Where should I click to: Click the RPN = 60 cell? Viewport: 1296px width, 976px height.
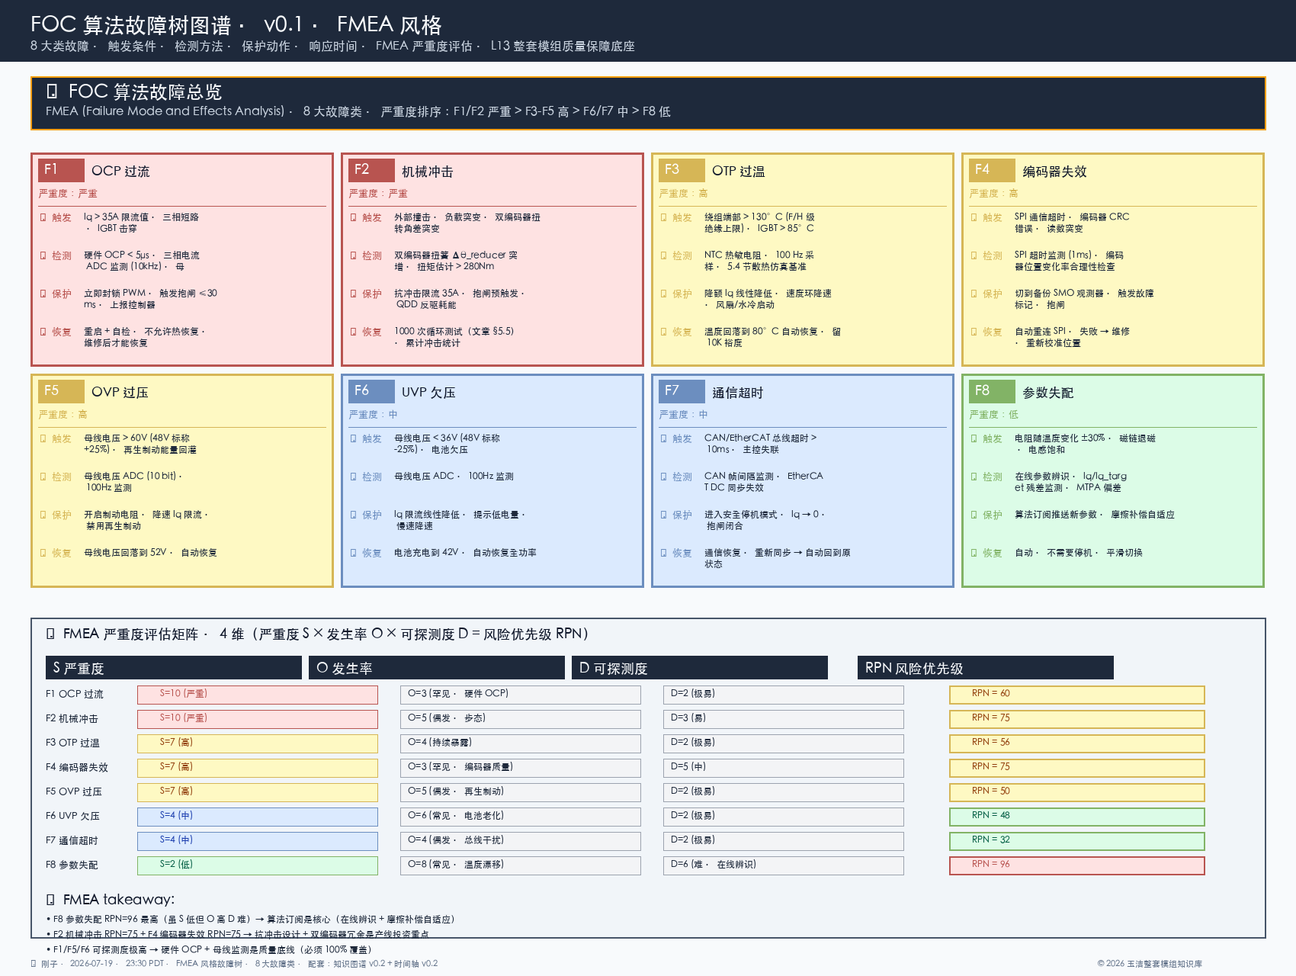click(x=1077, y=695)
